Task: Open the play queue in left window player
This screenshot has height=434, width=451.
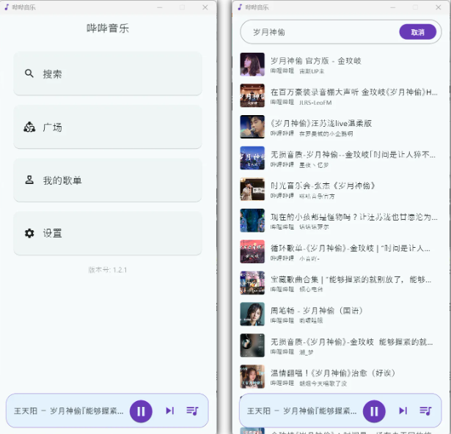Action: pos(192,411)
